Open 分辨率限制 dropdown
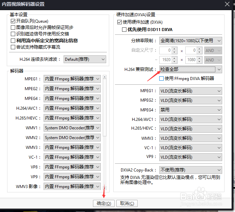235x212 pixels. (190, 41)
